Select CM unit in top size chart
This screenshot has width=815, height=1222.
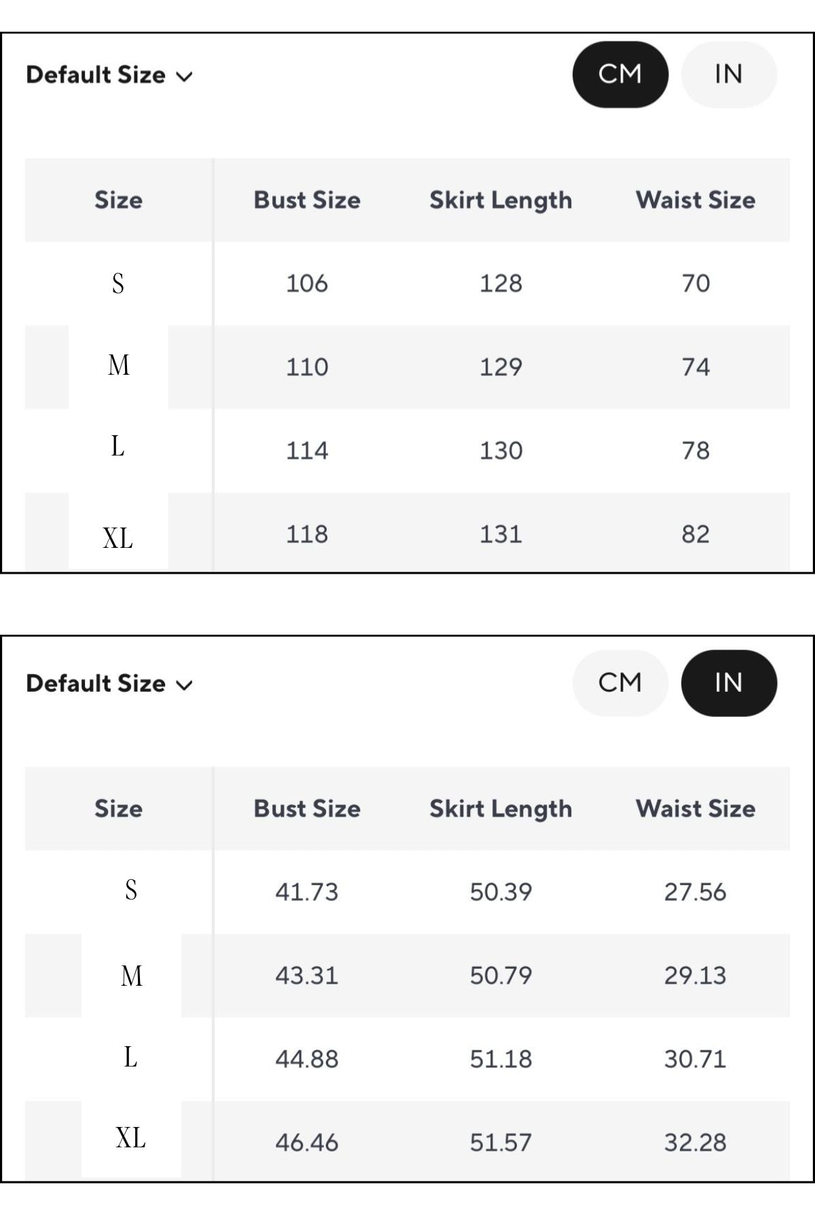(x=620, y=75)
